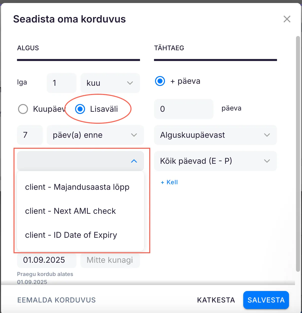Screen dimensions: 302x313
Task: Click the days-before field showing 7
Action: [30, 135]
